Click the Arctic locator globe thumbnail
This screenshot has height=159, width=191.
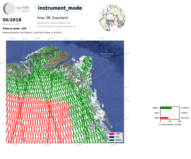[x=112, y=18]
